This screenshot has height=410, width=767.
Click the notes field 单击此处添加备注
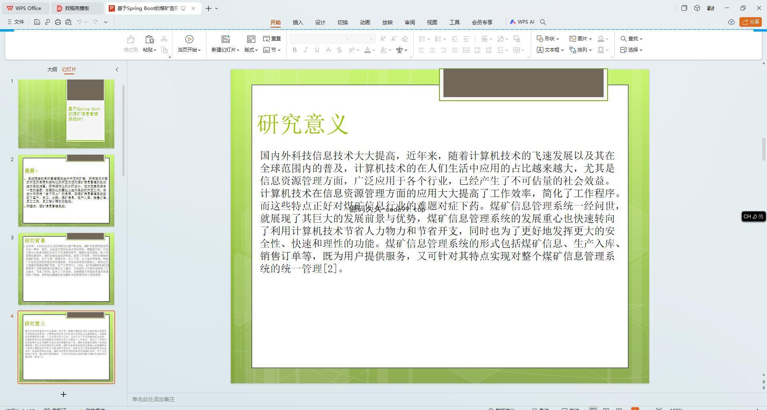coord(153,399)
